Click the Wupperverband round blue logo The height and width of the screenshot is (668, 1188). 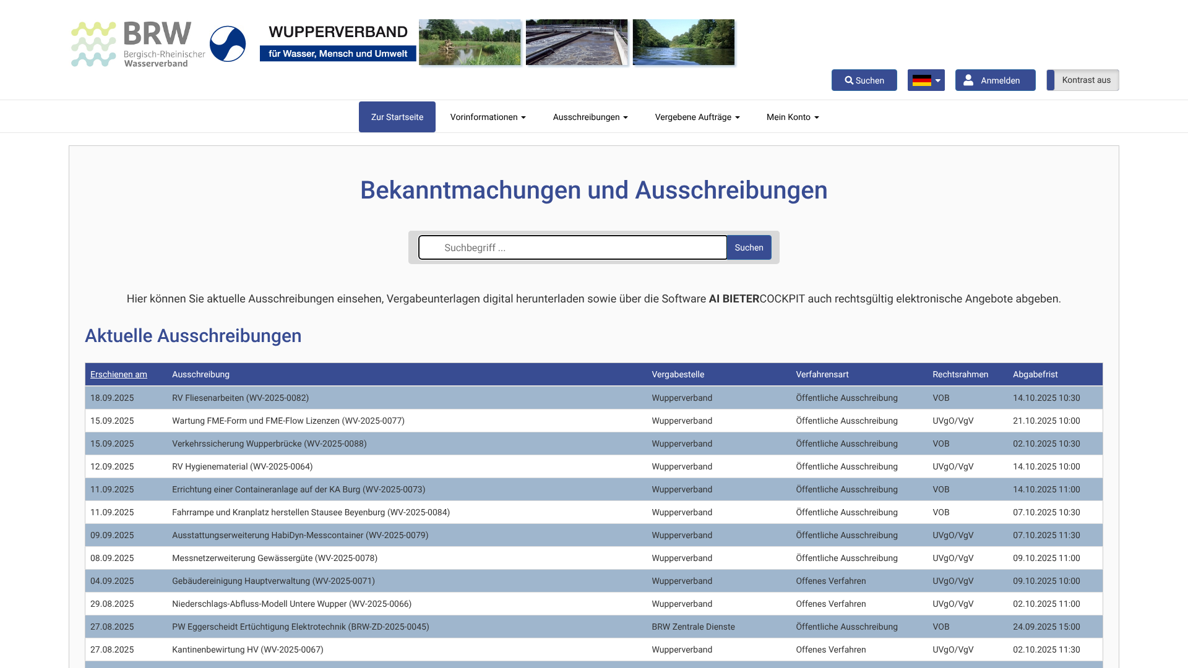click(x=228, y=44)
